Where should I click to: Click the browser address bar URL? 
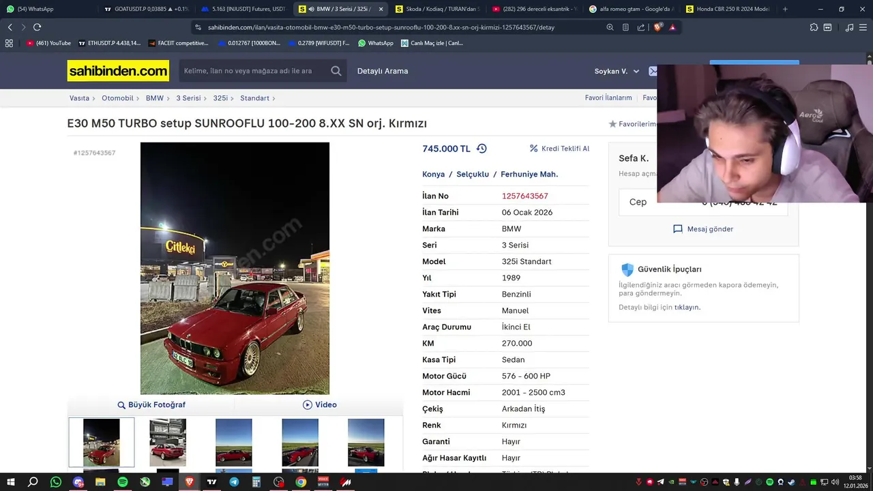point(381,27)
